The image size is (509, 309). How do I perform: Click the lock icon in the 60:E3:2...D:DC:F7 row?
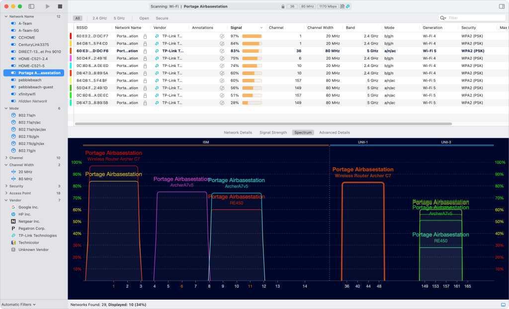[145, 36]
